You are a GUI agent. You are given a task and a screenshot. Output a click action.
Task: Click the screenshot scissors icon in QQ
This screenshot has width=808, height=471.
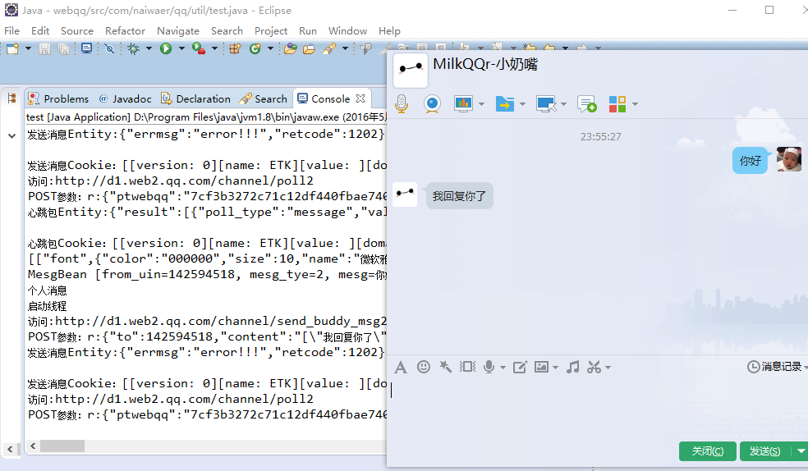595,367
